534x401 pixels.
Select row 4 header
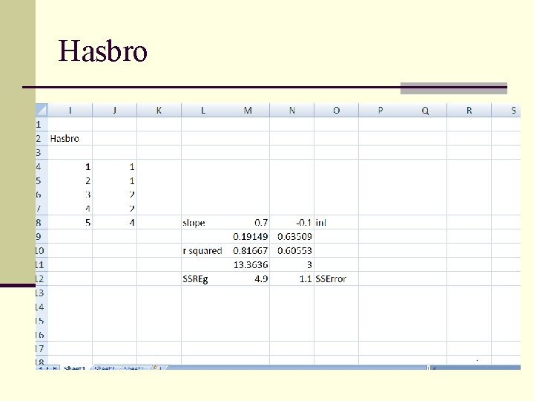(42, 166)
